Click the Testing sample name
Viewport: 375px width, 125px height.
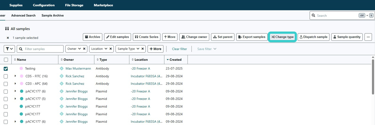point(30,69)
